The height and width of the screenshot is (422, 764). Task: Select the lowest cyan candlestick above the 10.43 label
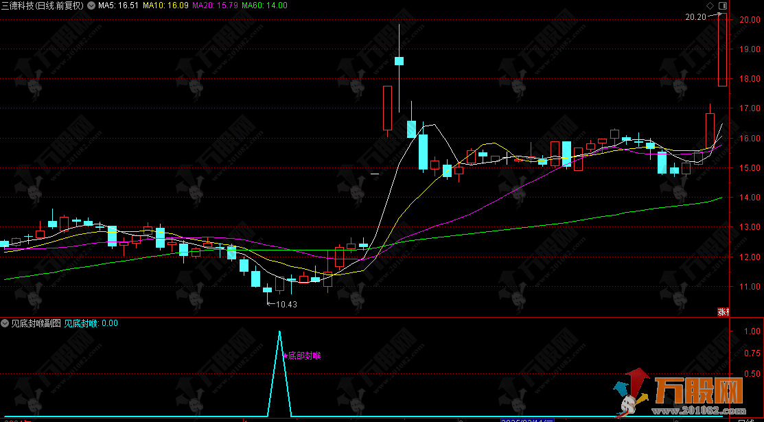coord(267,290)
